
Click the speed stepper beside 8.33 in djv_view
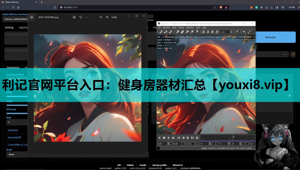click(x=168, y=144)
